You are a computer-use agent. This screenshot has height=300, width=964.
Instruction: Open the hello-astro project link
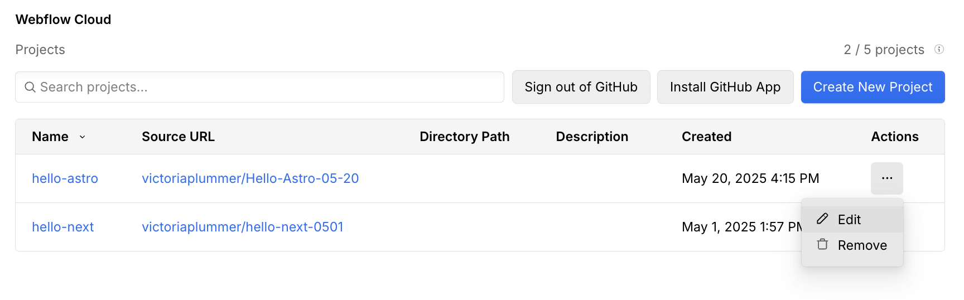point(65,178)
